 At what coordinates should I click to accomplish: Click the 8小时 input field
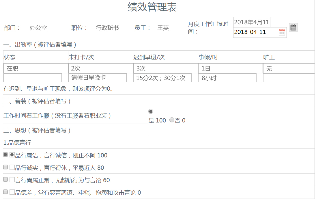pos(228,77)
